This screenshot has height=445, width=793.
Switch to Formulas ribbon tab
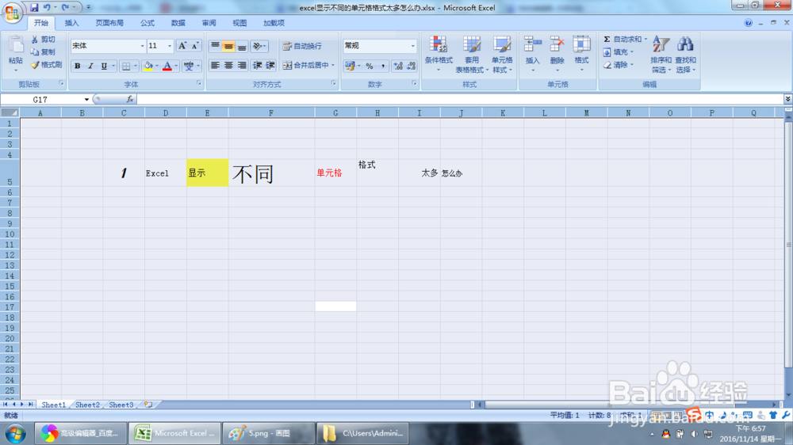[x=147, y=23]
